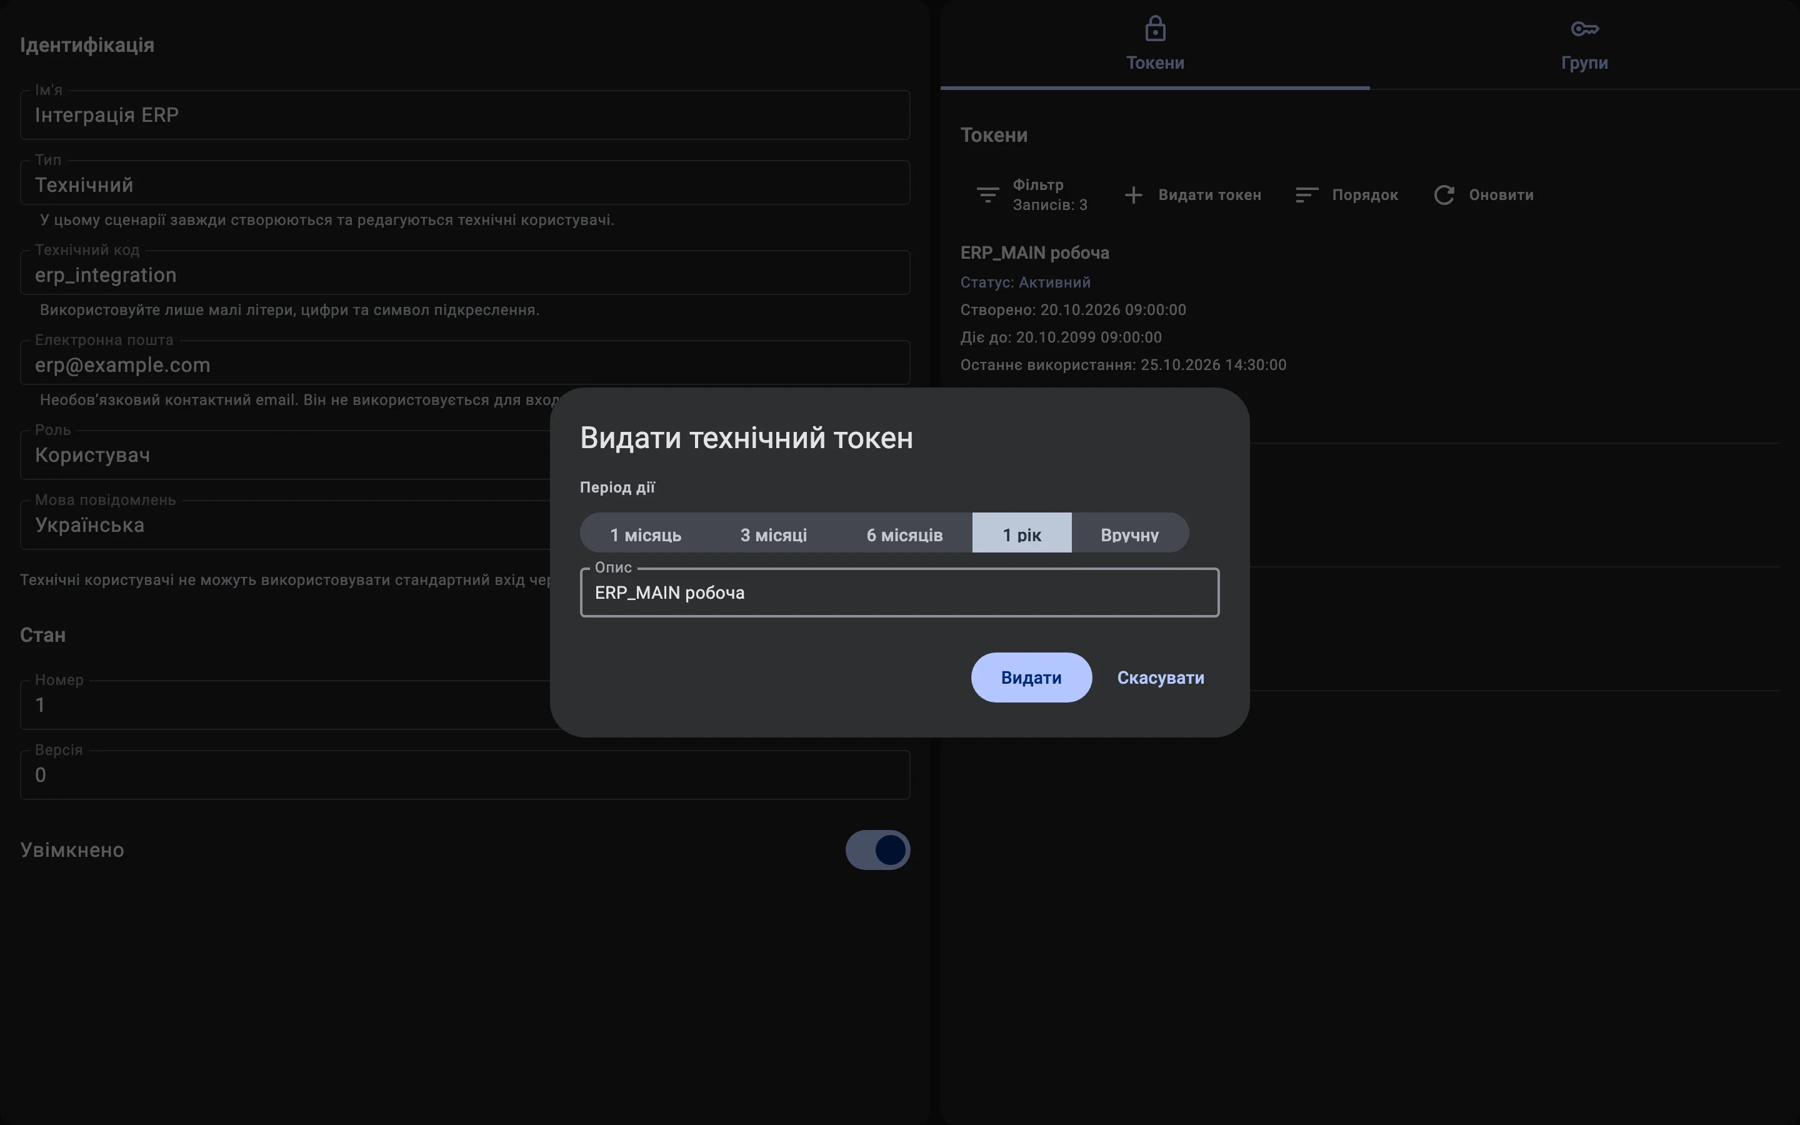Click the refresh icon beside Оновити
Screen dimensions: 1800x1125
1444,195
